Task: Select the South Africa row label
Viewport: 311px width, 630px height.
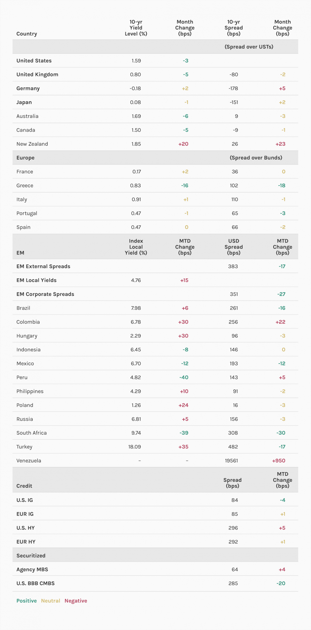Action: [x=31, y=433]
